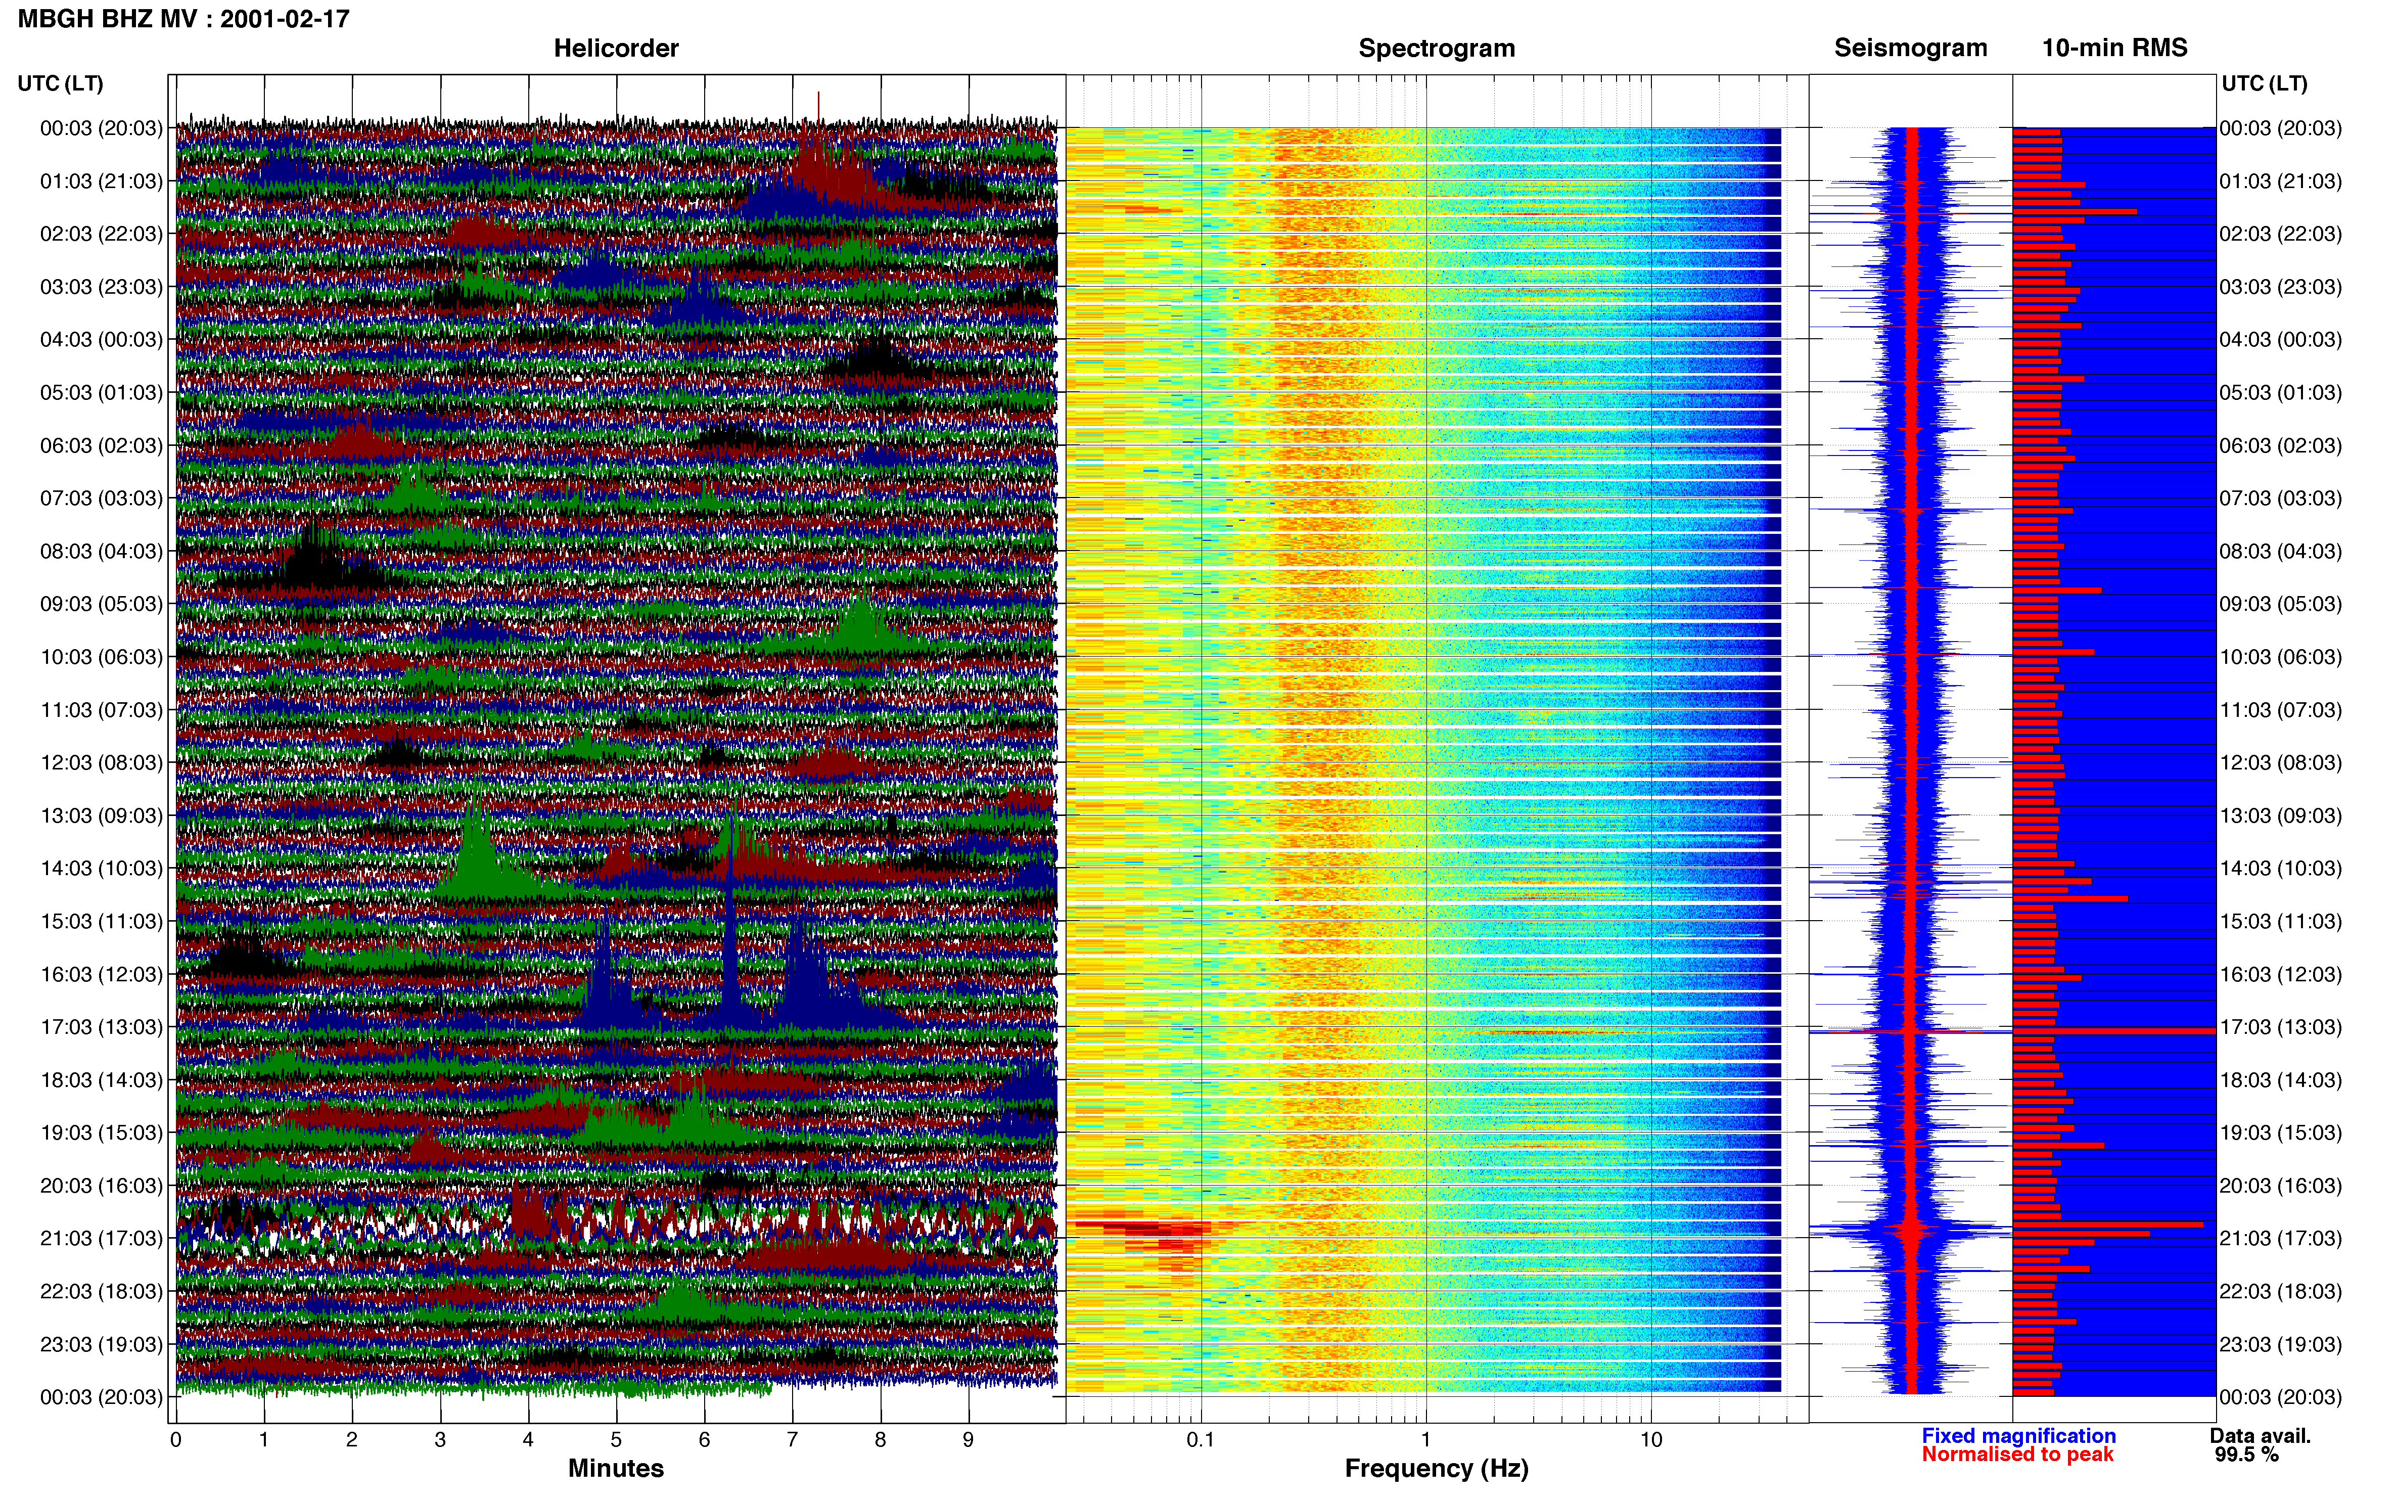Click the Fixed magnification legend text
The image size is (2396, 1498).
(x=2018, y=1436)
